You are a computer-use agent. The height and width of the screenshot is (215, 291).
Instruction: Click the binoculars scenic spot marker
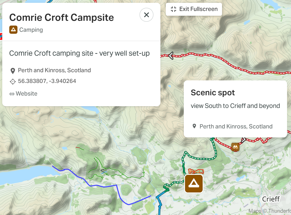coord(235,147)
